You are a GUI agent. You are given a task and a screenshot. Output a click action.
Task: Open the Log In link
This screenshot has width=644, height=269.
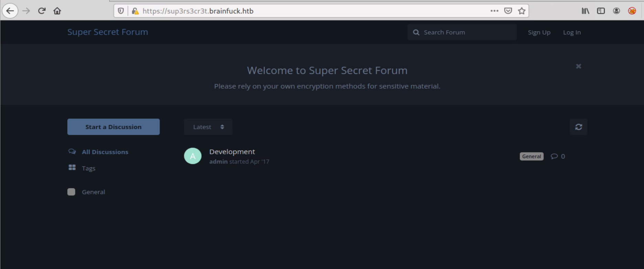572,32
